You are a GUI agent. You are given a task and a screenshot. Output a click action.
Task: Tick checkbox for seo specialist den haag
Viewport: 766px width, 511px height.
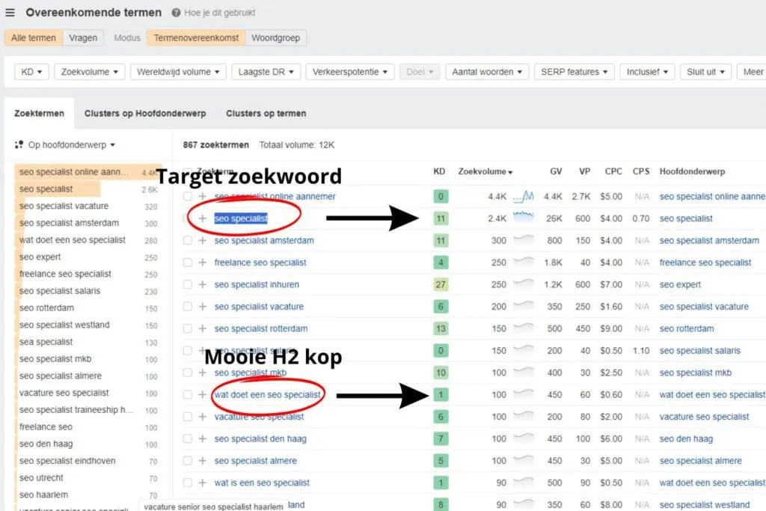pyautogui.click(x=188, y=438)
